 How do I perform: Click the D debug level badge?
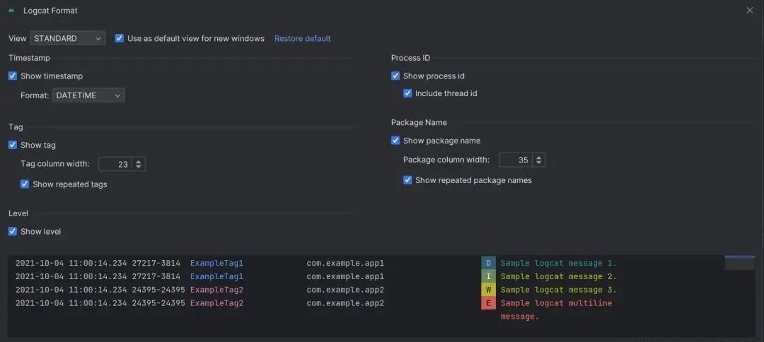click(488, 263)
